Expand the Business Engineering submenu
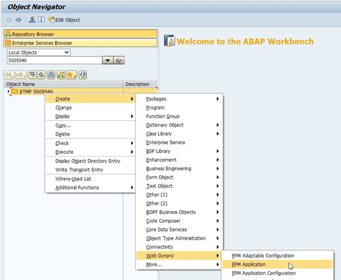The image size is (341, 280). click(179, 168)
